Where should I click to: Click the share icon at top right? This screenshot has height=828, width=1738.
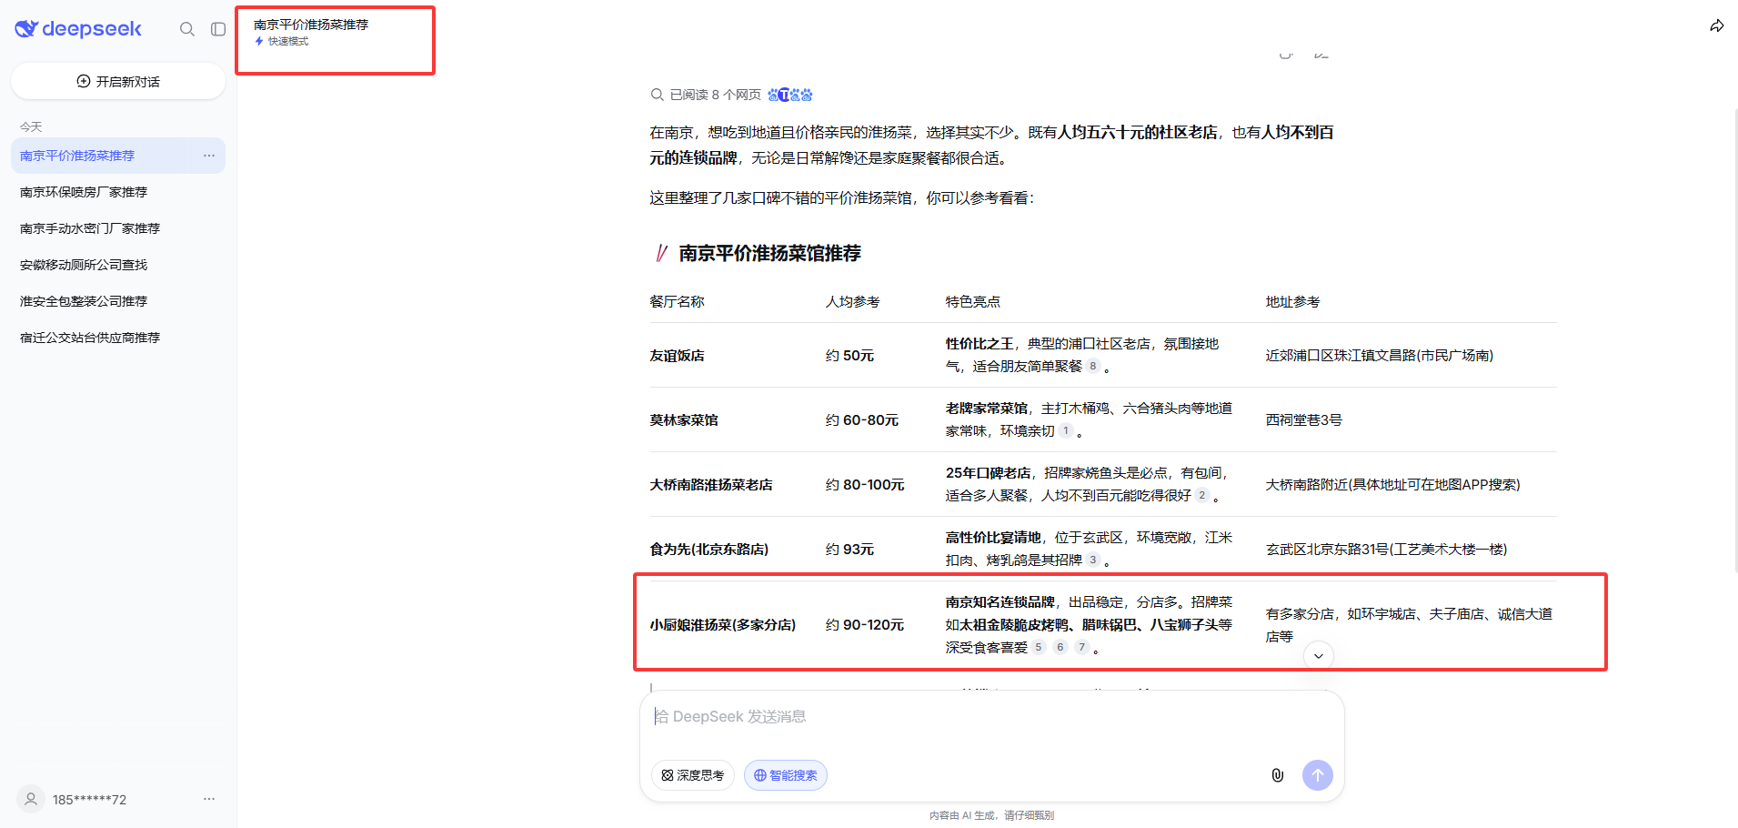1716,25
